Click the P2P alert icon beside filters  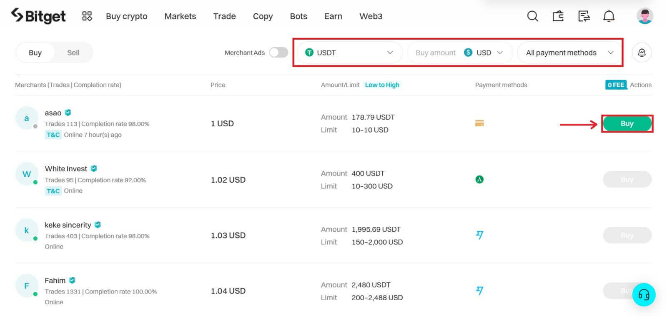click(x=642, y=53)
